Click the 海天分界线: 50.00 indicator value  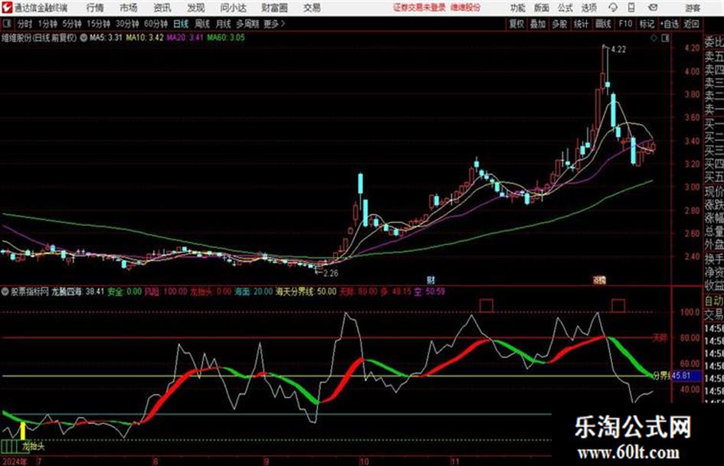(x=306, y=292)
